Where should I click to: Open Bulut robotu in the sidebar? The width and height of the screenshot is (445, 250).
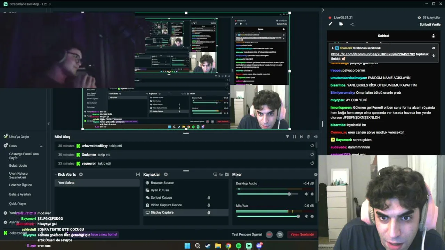(18, 166)
